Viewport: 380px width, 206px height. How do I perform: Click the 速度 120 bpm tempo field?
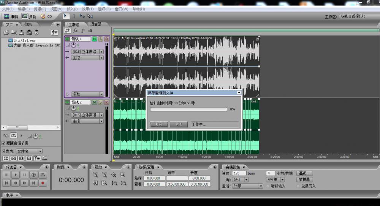239,173
